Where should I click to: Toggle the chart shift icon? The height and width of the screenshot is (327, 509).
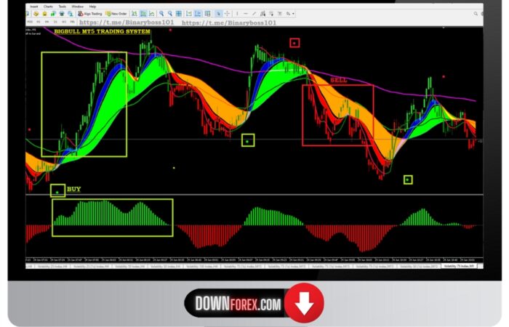tap(198, 14)
